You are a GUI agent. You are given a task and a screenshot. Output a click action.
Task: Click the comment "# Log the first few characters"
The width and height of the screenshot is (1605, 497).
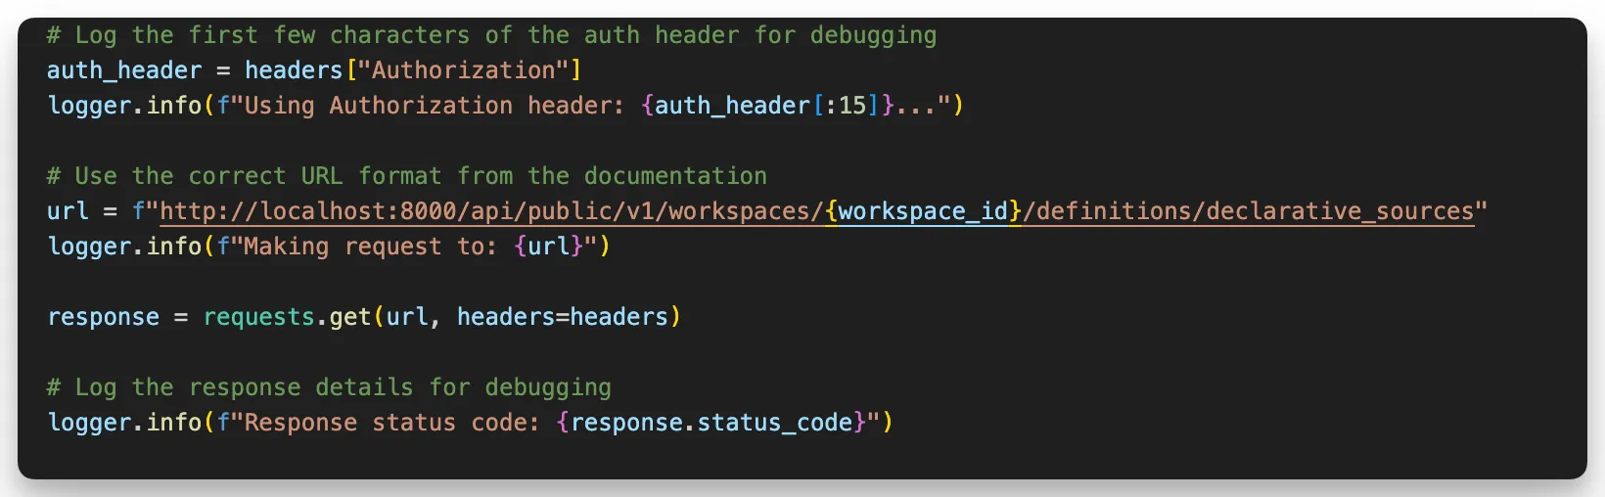[x=491, y=35]
